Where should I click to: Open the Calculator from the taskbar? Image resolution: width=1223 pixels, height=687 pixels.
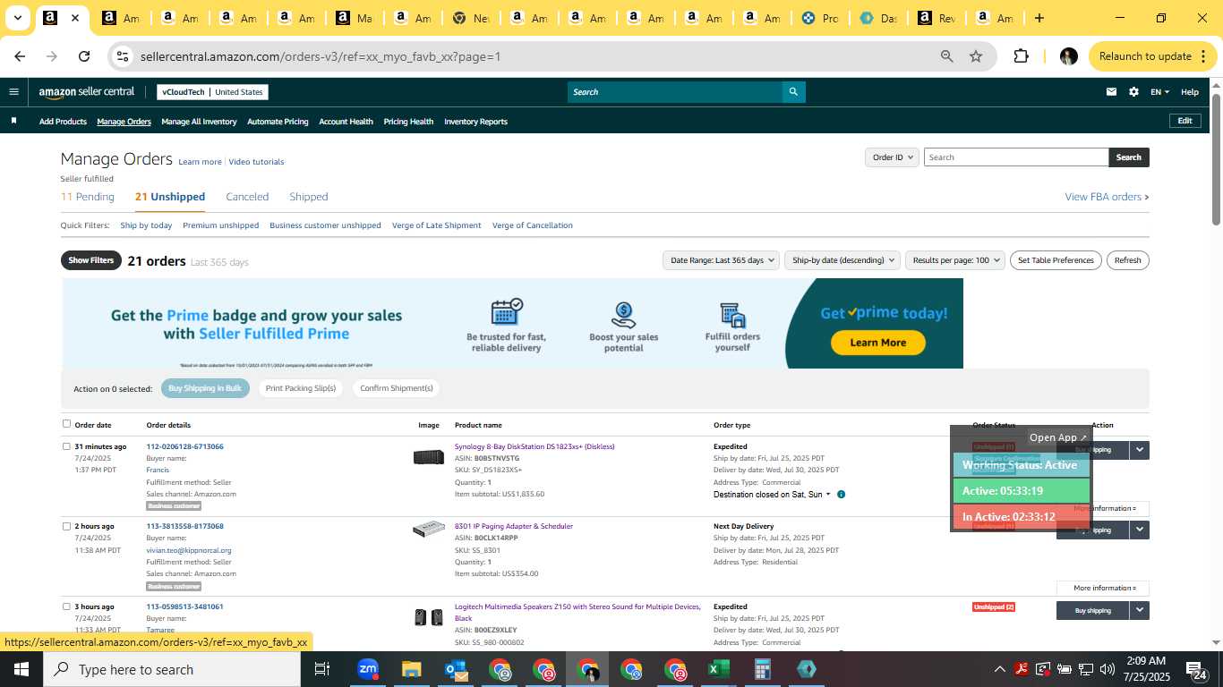[x=762, y=669]
